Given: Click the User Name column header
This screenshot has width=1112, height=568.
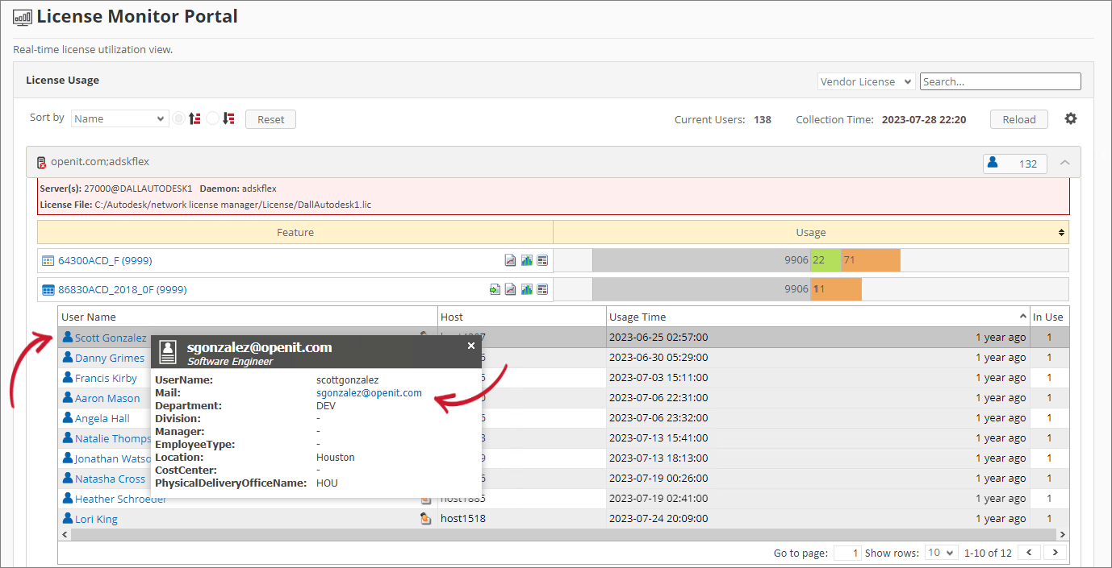Looking at the screenshot, I should [248, 317].
